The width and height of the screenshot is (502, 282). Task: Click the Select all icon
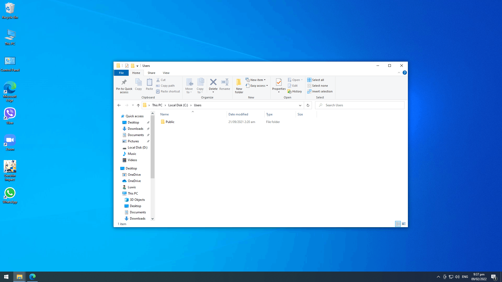click(309, 80)
